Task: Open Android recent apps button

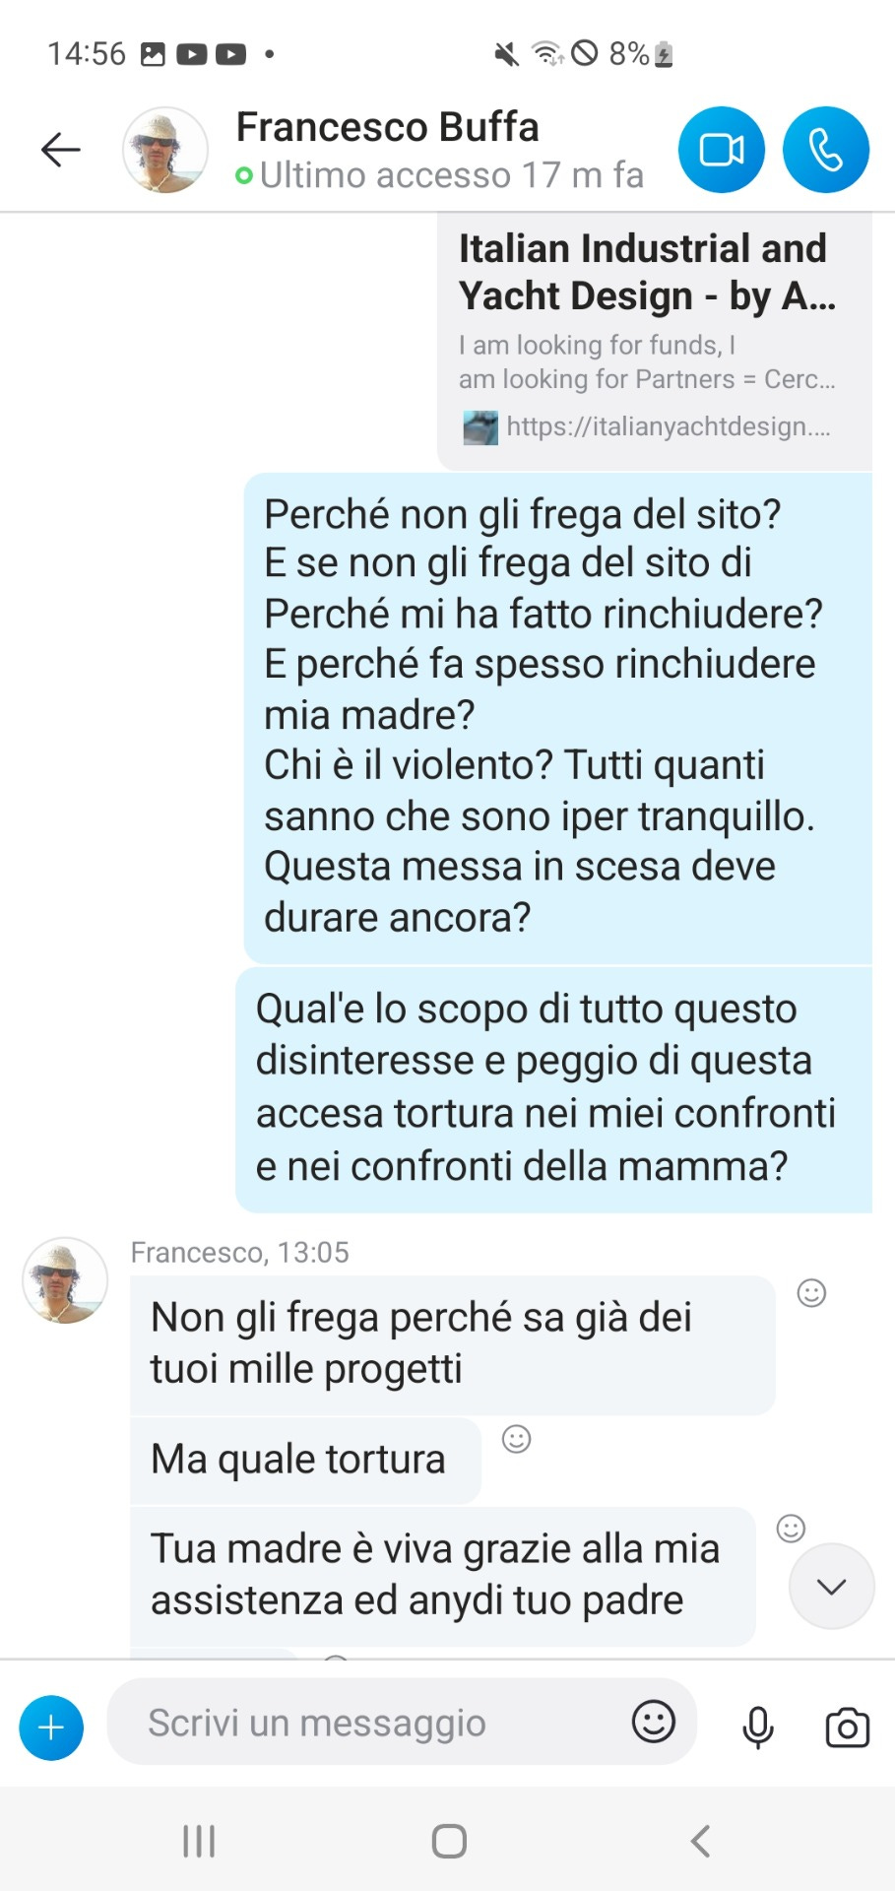Action: pos(199,1841)
